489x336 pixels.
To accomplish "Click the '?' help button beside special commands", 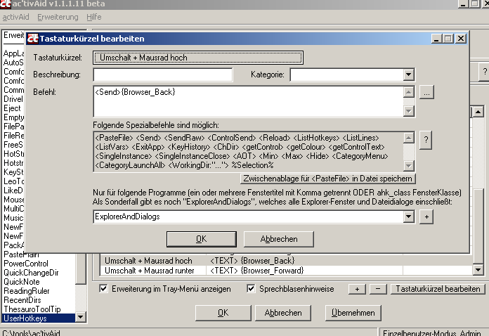I will (425, 141).
